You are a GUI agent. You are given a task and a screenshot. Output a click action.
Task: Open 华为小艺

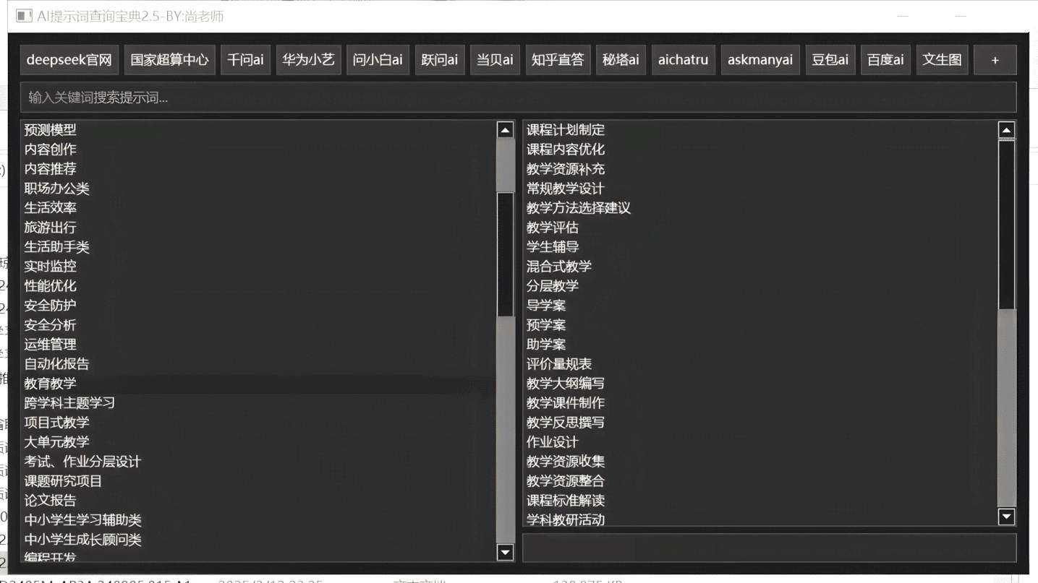tap(308, 60)
